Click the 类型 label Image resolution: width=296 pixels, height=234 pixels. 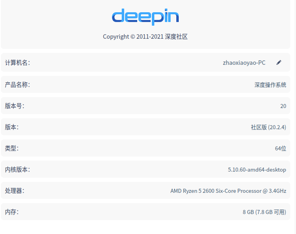coord(12,148)
